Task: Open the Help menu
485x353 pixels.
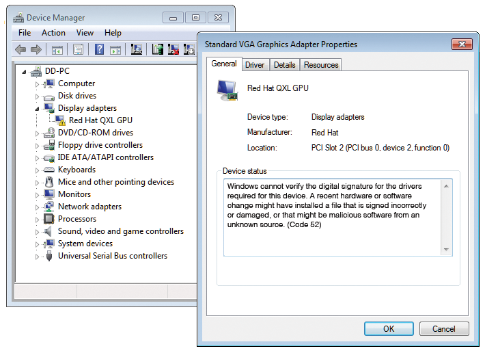Action: click(x=113, y=33)
